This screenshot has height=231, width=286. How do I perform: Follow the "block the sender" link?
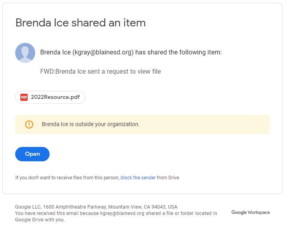[138, 178]
